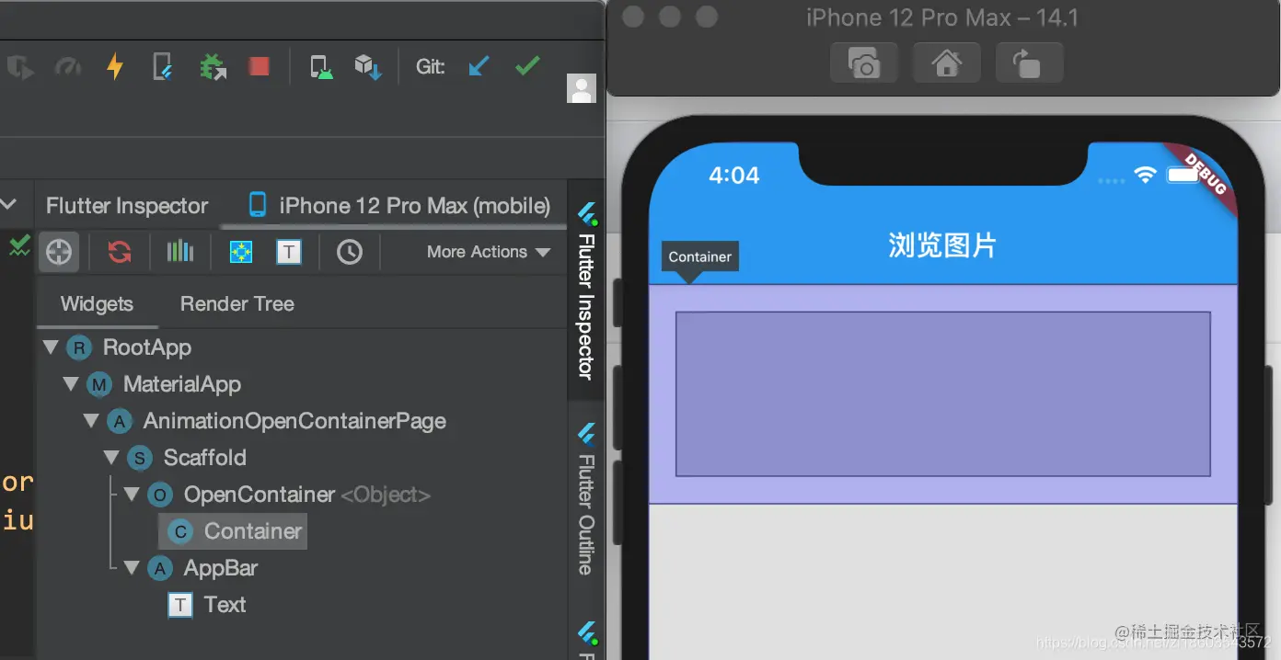The width and height of the screenshot is (1281, 660).
Task: Open the device manager phone-android icon
Action: [320, 67]
